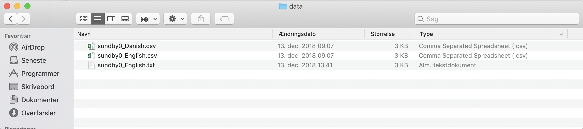Go back to previous folder
This screenshot has height=129, width=583.
(11, 19)
